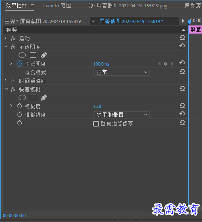The height and width of the screenshot is (222, 202).
Task: Collapse the 不透明度 effect group
Action: [6, 46]
